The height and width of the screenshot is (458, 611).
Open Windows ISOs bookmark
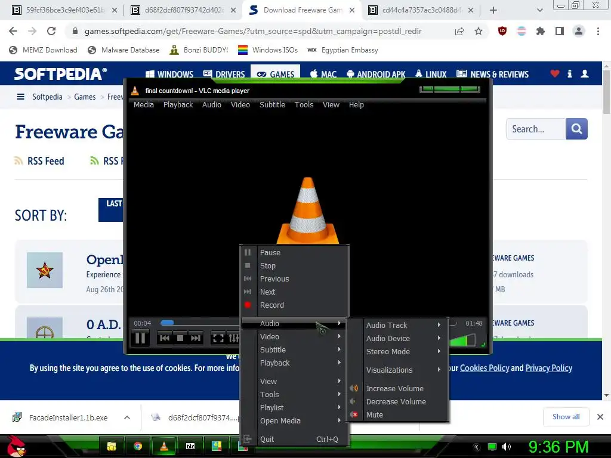268,50
